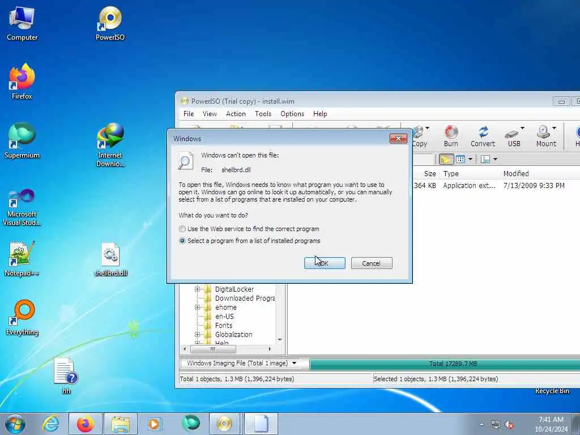This screenshot has width=580, height=435.
Task: Open the Recycle Bin on desktop
Action: coord(552,391)
